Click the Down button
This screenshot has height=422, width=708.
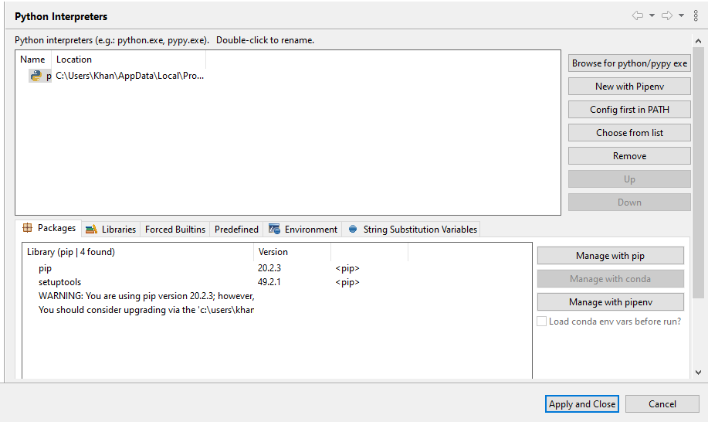tap(629, 202)
